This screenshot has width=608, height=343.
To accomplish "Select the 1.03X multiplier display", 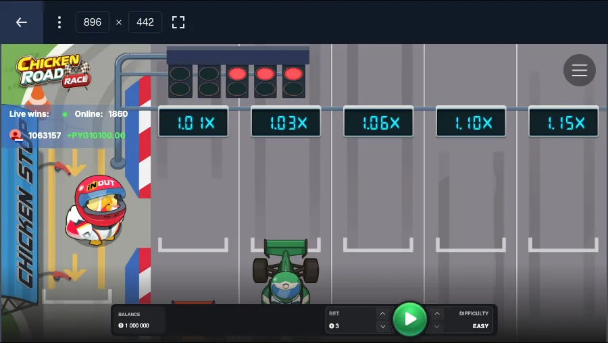I will click(286, 122).
